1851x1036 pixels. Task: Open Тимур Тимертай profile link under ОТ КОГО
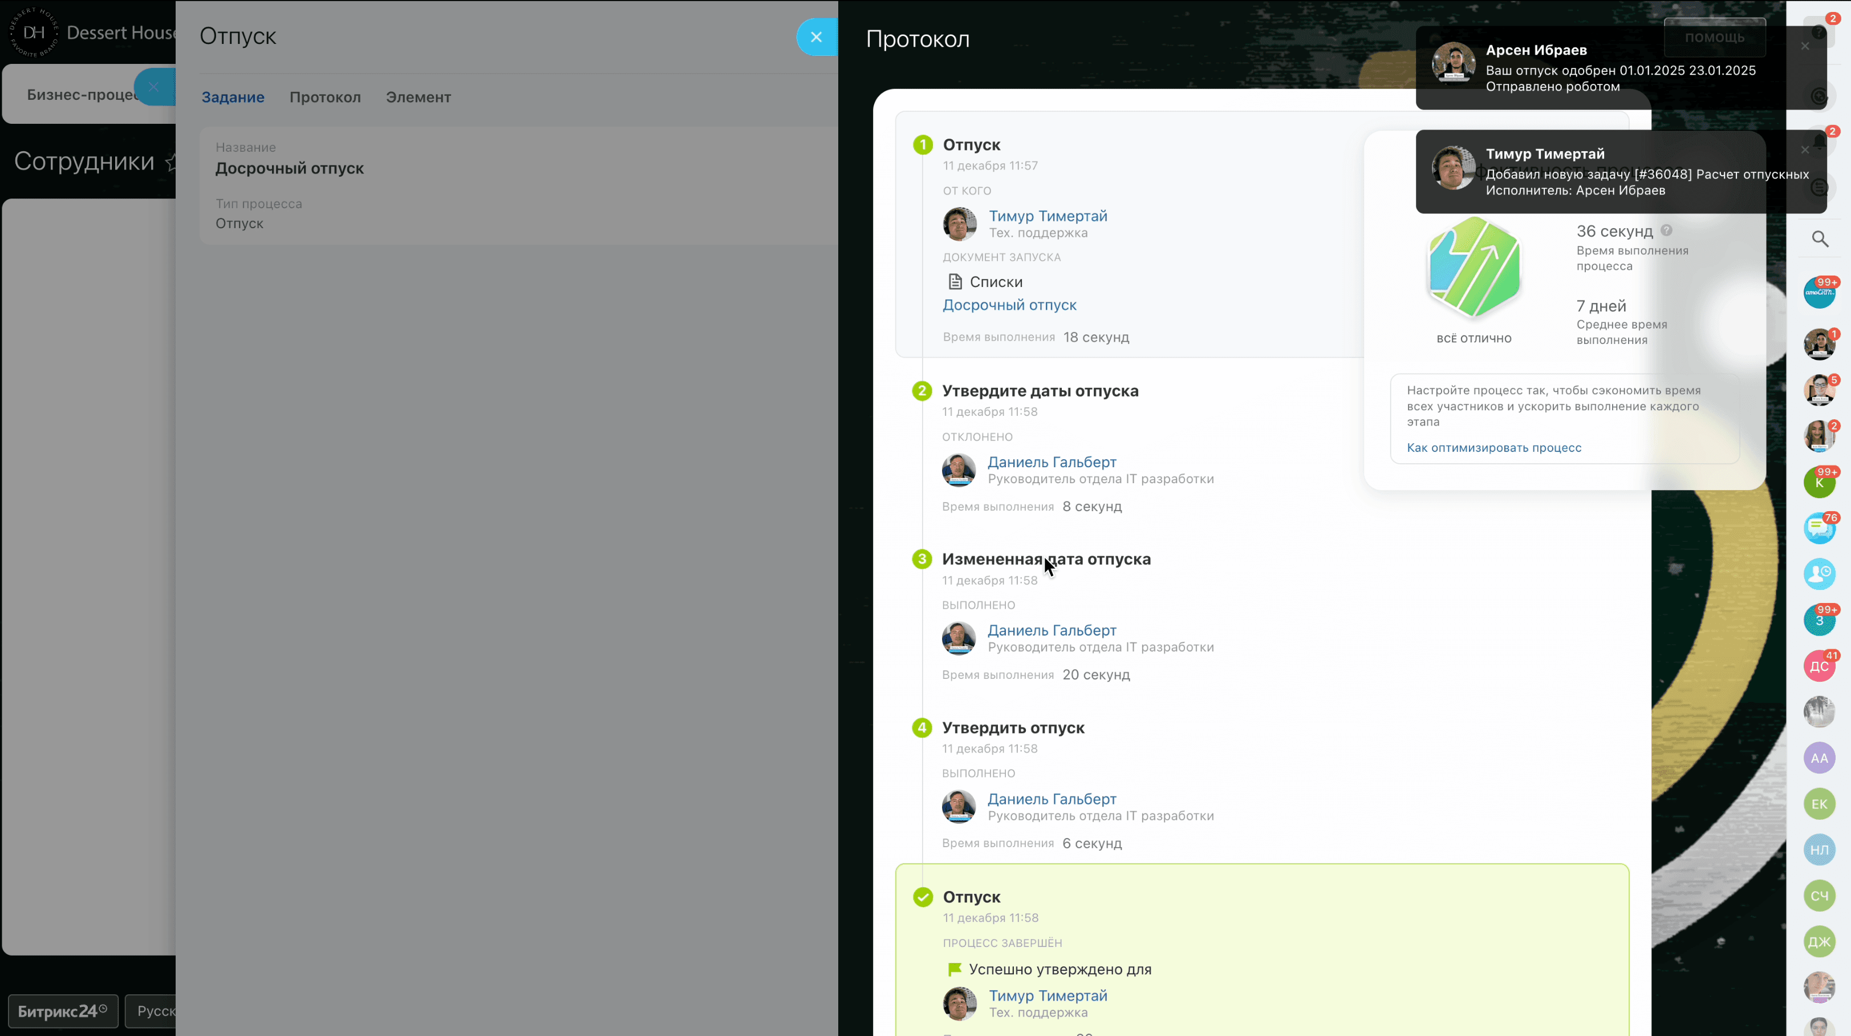click(x=1048, y=216)
